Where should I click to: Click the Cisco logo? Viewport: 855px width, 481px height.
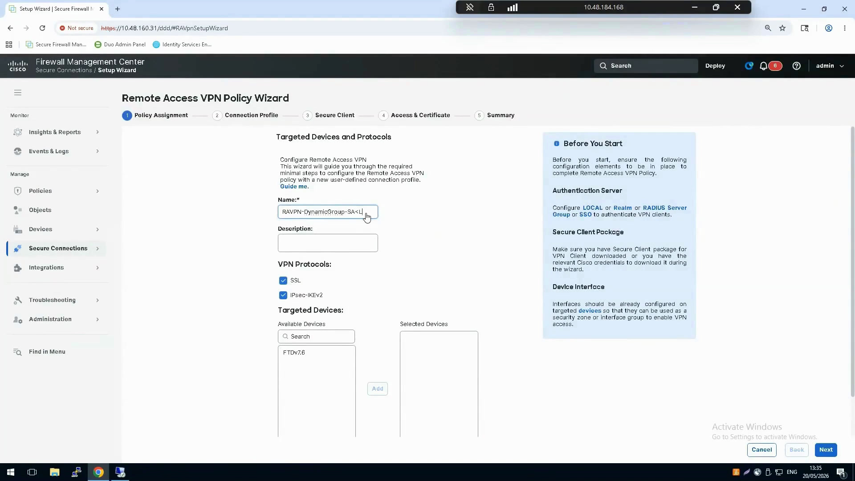[18, 66]
